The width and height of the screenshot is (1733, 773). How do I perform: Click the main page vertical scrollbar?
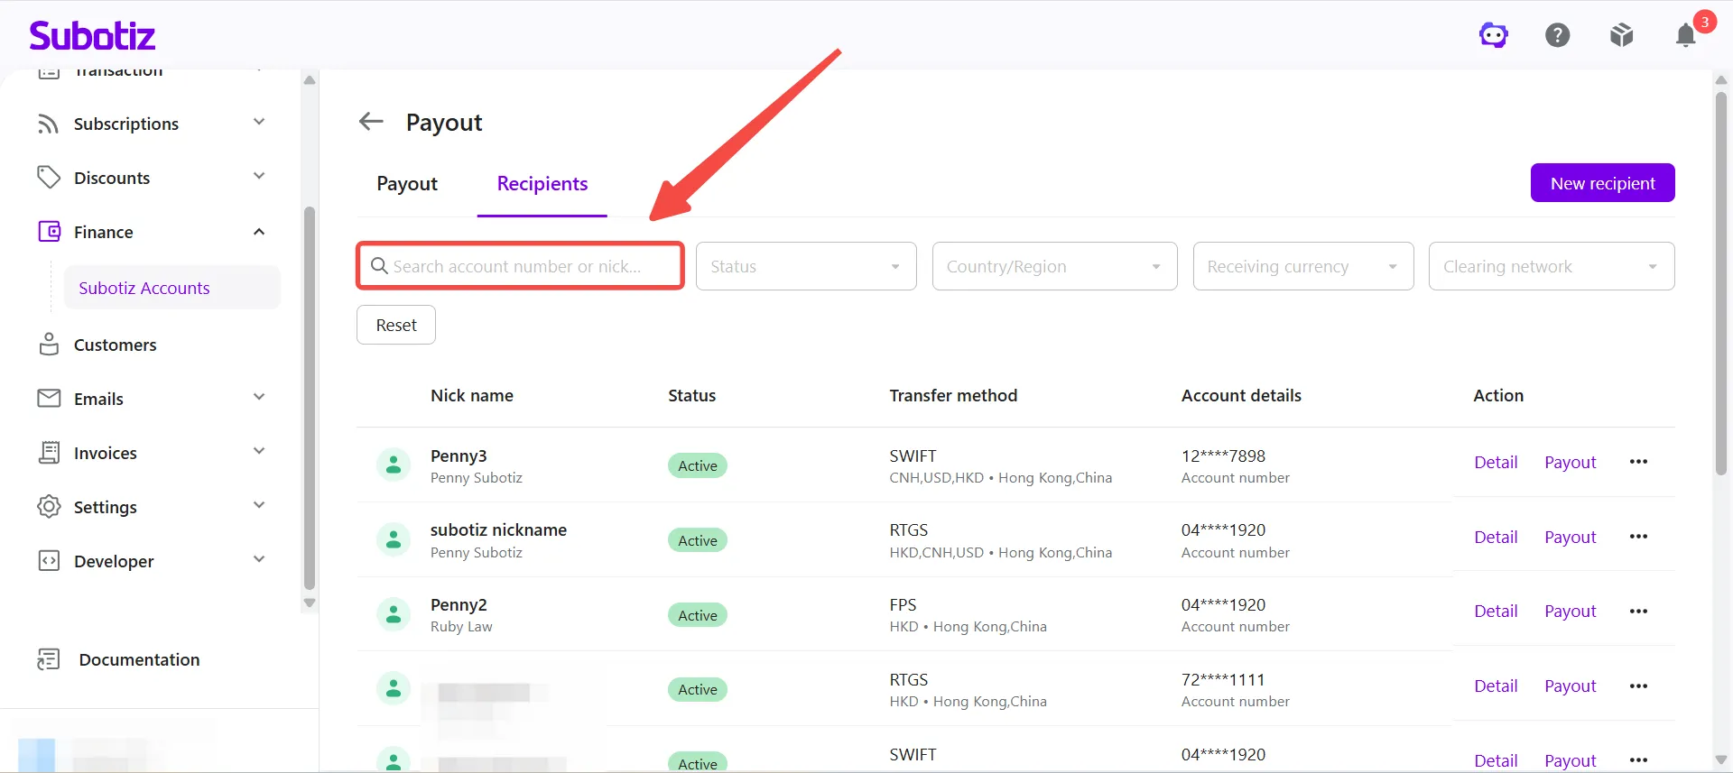click(x=1721, y=282)
